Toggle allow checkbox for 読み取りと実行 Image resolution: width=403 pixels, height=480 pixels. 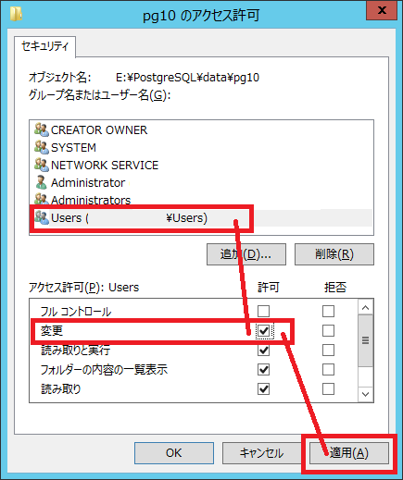(263, 351)
